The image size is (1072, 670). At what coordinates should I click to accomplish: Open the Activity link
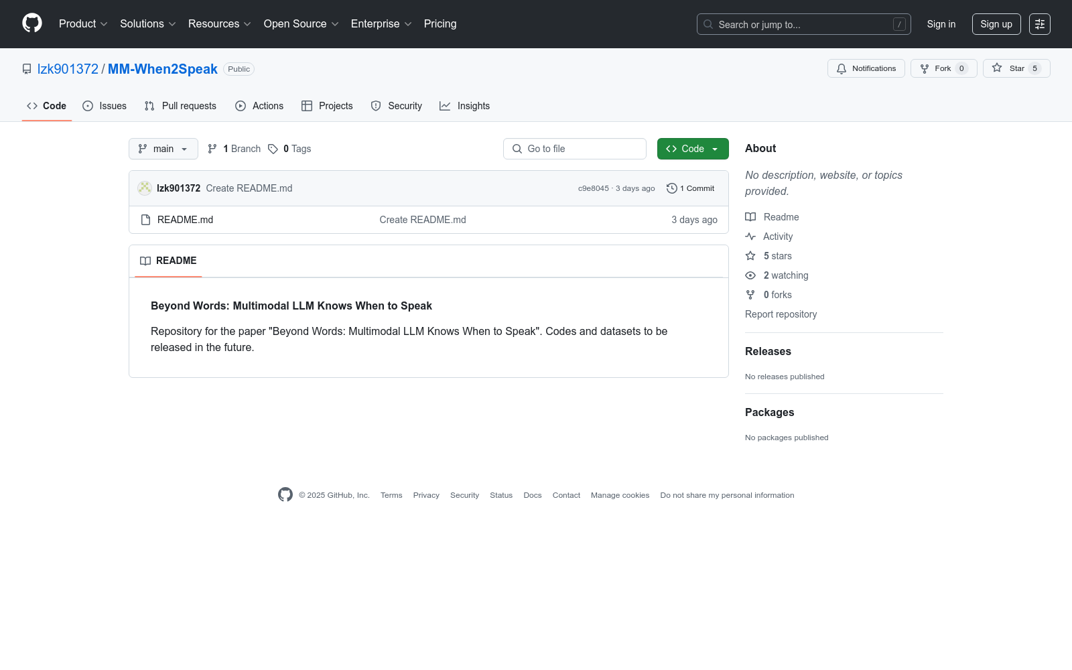click(769, 237)
